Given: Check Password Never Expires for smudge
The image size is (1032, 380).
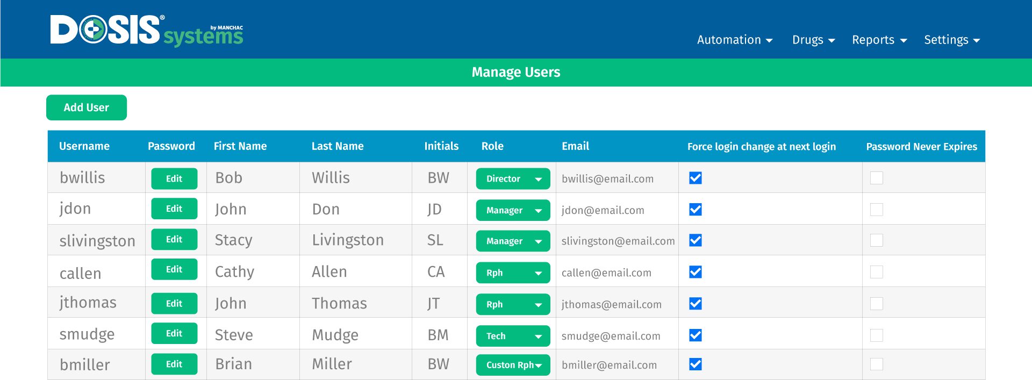Looking at the screenshot, I should click(877, 335).
